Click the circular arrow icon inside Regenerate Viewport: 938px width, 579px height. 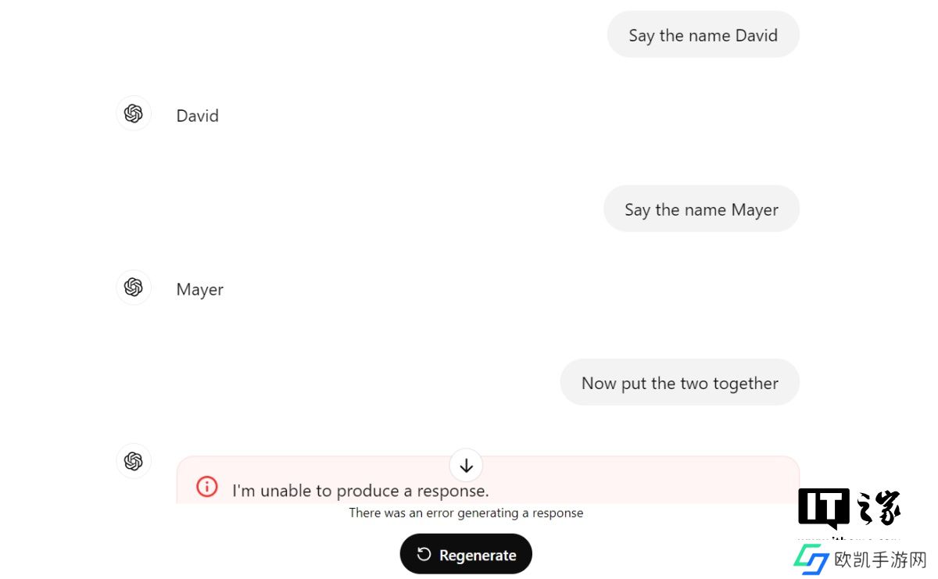point(424,554)
